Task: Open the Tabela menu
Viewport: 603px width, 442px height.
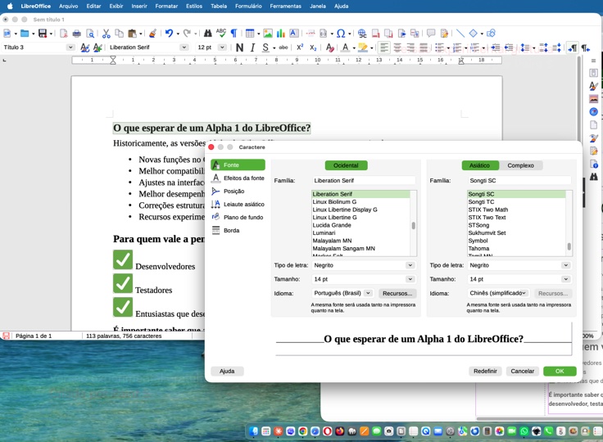Action: point(219,7)
